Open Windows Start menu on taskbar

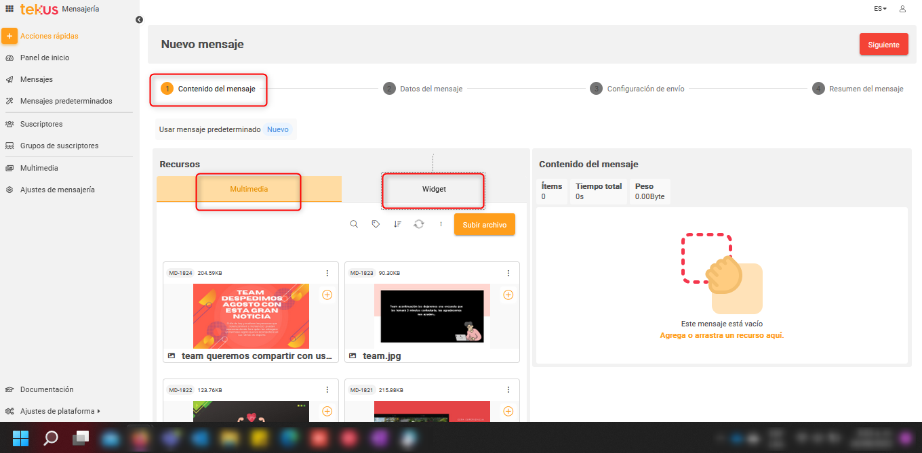pyautogui.click(x=20, y=438)
